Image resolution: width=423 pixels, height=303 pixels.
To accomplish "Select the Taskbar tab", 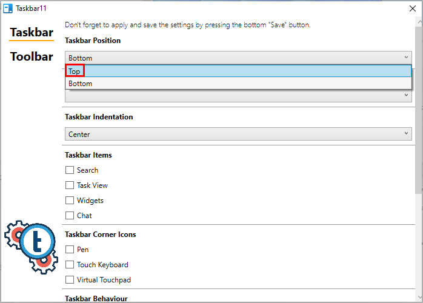I will tap(32, 33).
